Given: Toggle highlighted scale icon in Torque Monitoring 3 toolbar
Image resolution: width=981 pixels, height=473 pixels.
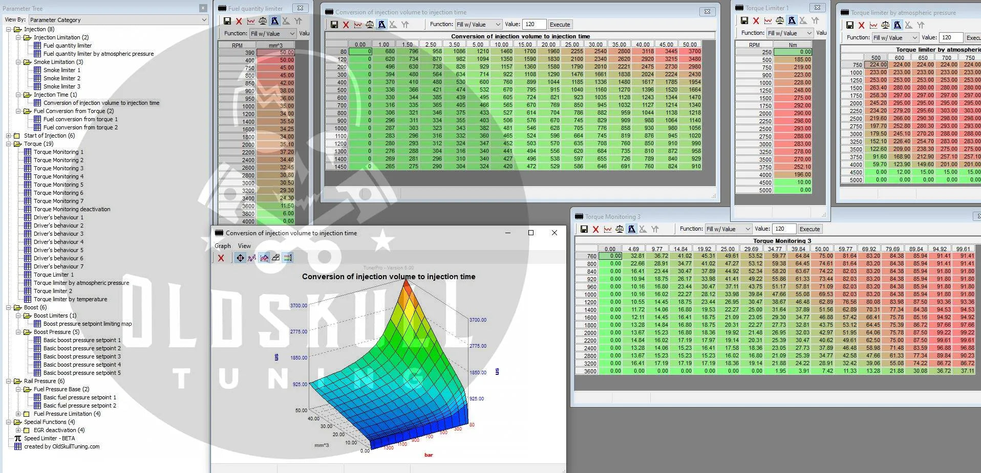Looking at the screenshot, I should (631, 230).
